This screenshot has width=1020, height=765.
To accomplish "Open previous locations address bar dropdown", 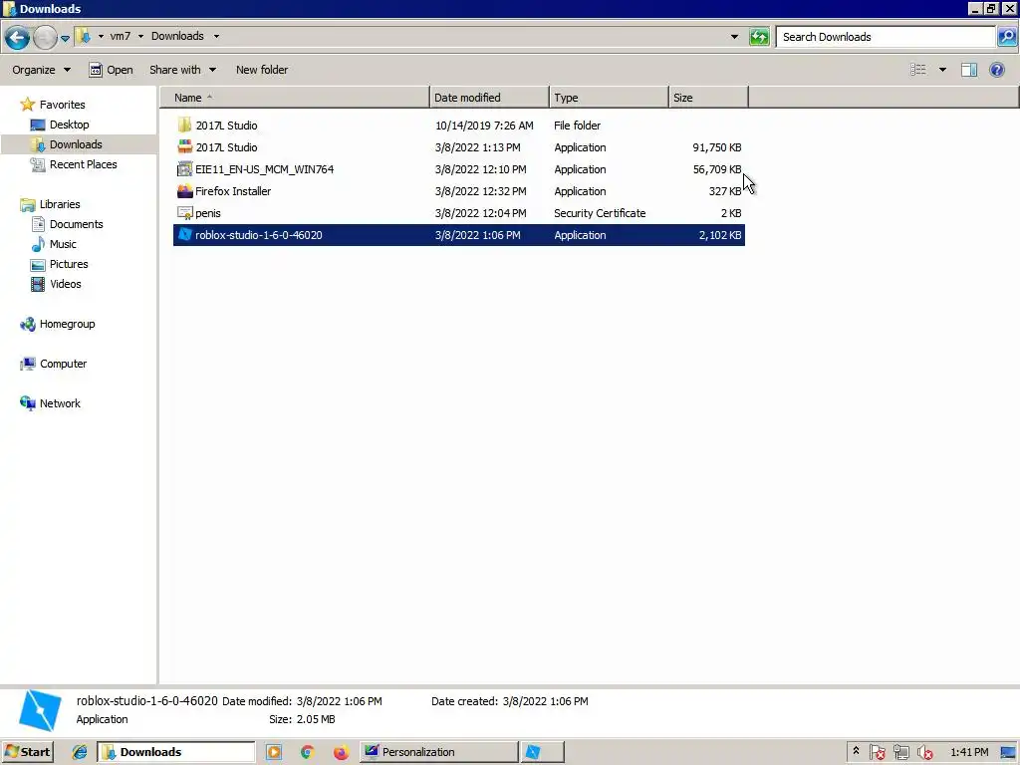I will [734, 37].
